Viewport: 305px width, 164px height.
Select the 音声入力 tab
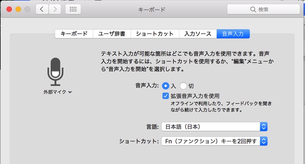pos(233,34)
